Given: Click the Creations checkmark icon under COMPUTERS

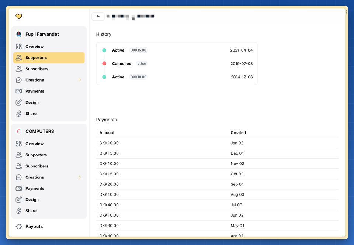Looking at the screenshot, I should (19, 177).
